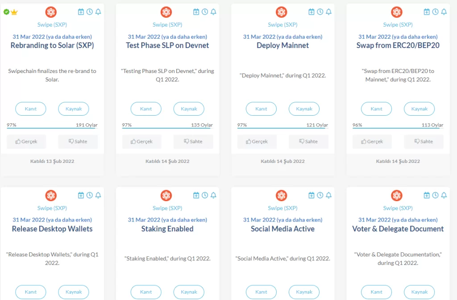Click the bell icon on Staking Enabled card
Screen dimensions: 457x300
coord(214,195)
